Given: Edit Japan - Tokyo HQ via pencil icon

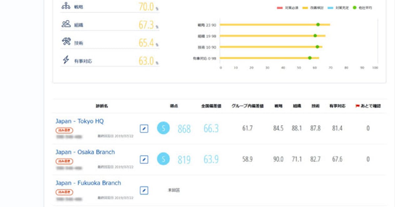Looking at the screenshot, I should coord(144,129).
